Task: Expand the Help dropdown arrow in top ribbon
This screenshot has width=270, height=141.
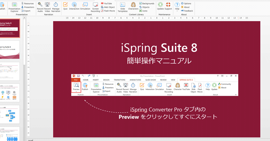Action: click(x=177, y=11)
